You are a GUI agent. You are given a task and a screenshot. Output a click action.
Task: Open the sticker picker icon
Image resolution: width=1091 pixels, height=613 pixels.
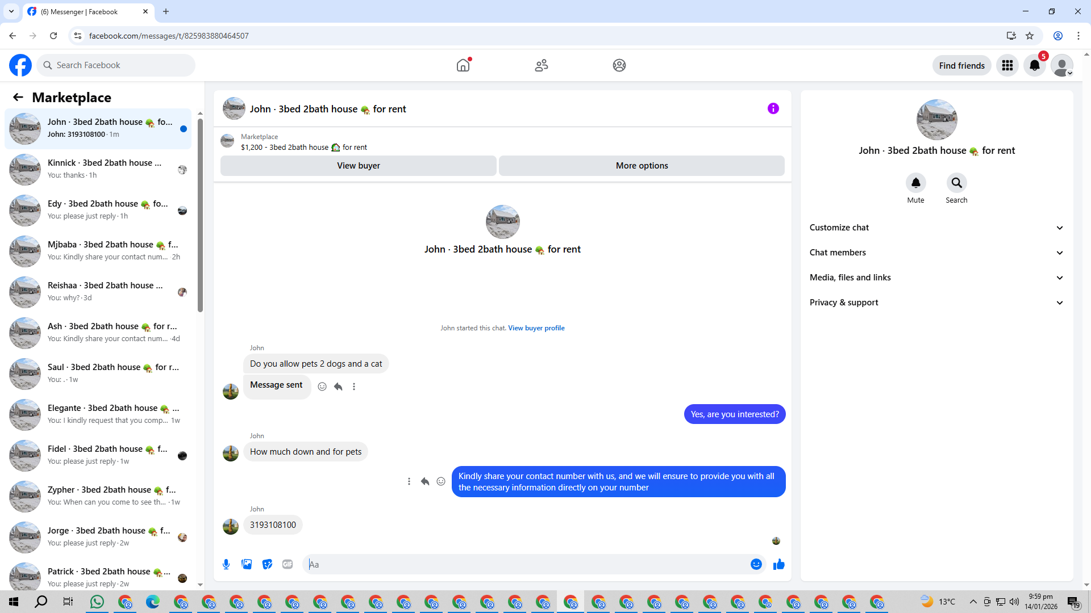[267, 564]
